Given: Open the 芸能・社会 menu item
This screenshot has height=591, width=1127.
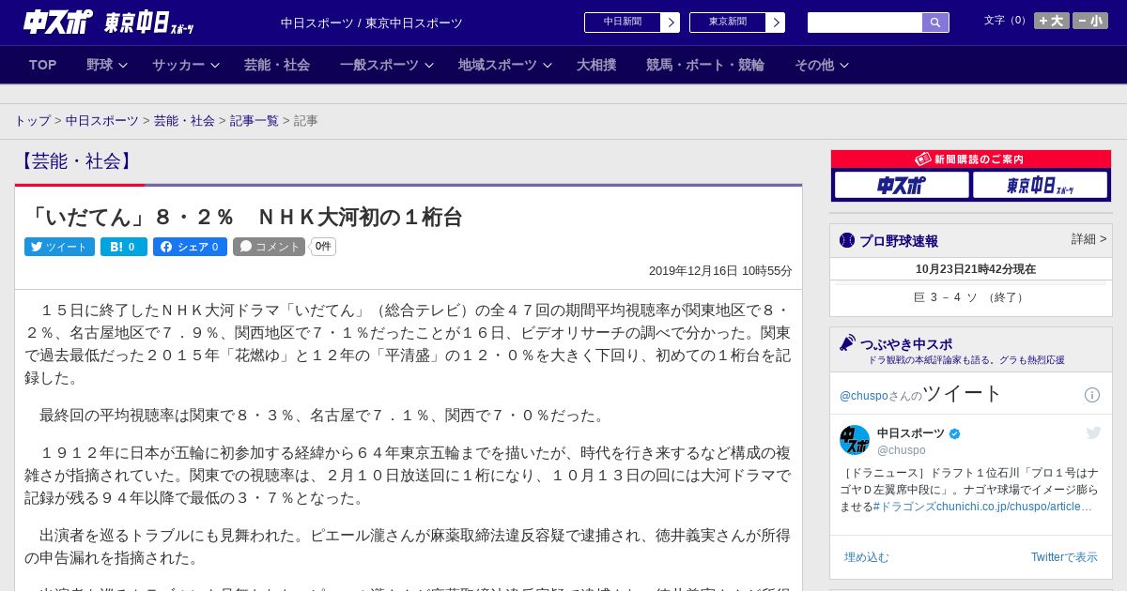Looking at the screenshot, I should point(277,65).
